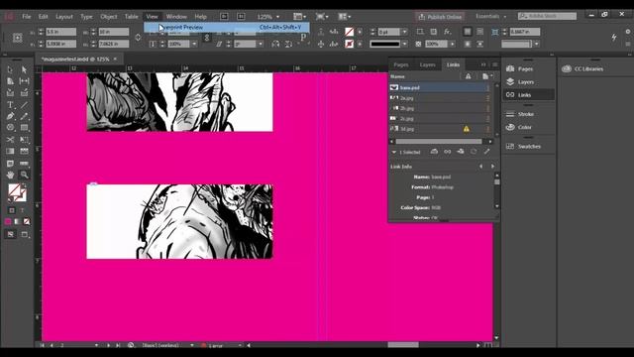Toggle formatting affects text button
The image size is (634, 357).
22,210
